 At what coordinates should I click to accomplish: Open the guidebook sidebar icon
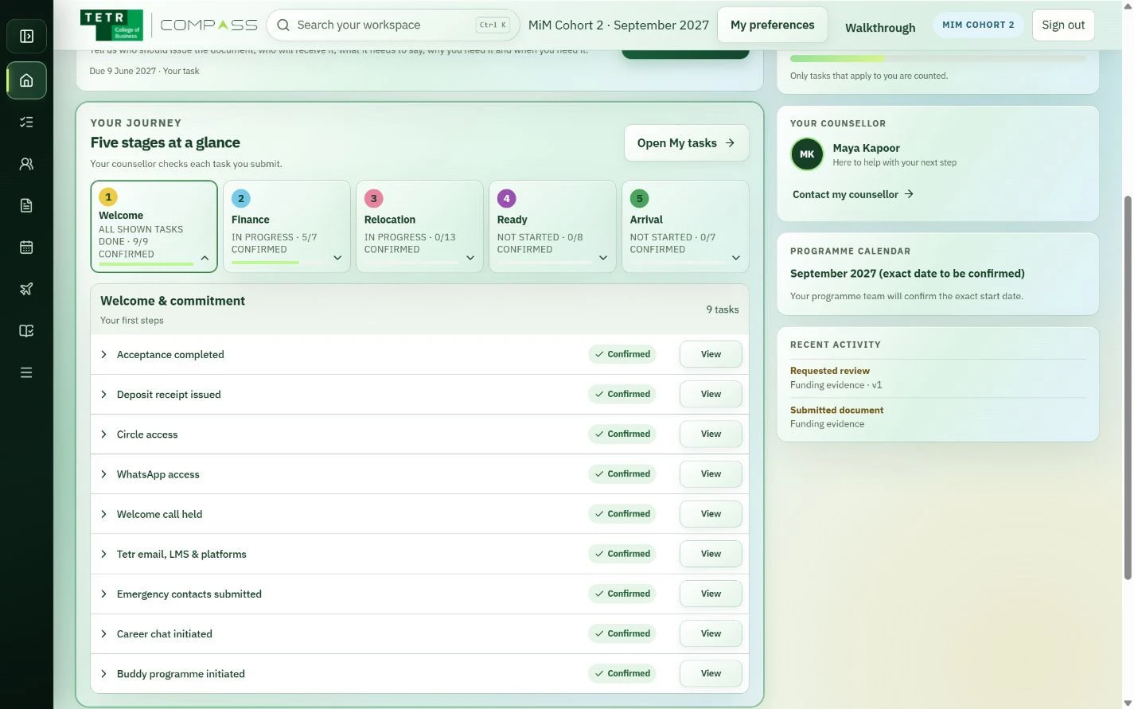point(26,331)
